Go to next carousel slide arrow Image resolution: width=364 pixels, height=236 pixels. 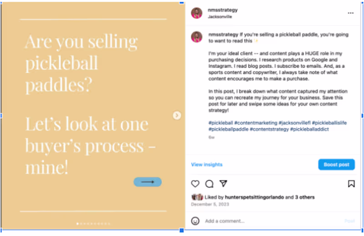177,115
